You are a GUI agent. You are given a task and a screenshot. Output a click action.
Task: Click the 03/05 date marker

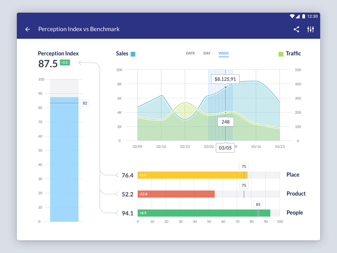225,148
